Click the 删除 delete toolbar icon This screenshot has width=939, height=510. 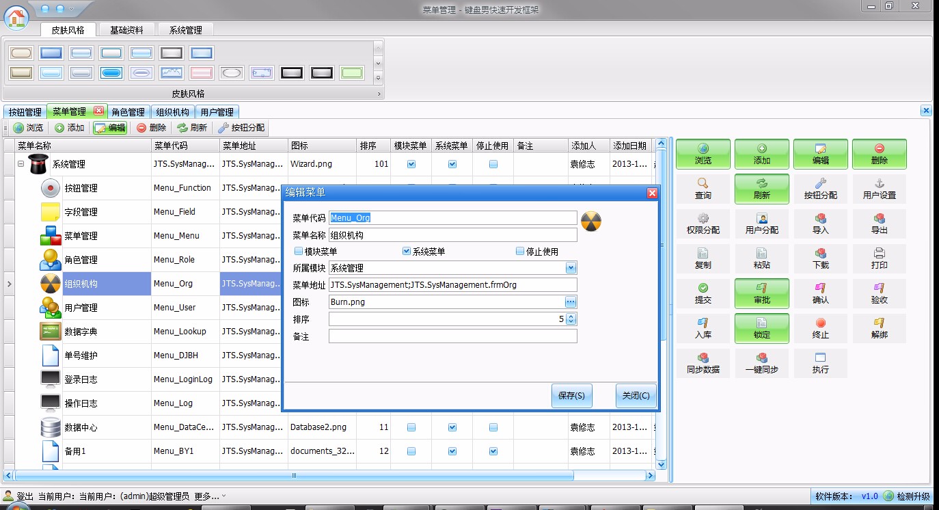[151, 127]
